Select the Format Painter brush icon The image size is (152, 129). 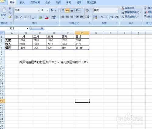[x=10, y=17]
